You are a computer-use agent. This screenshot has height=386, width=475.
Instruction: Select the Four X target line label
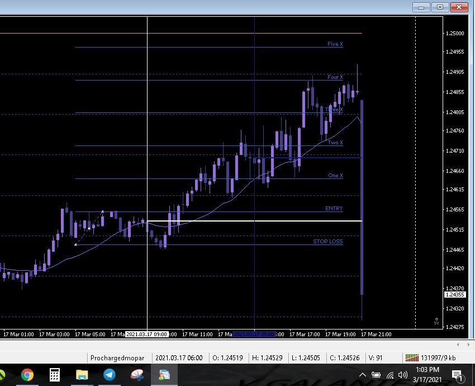[335, 77]
